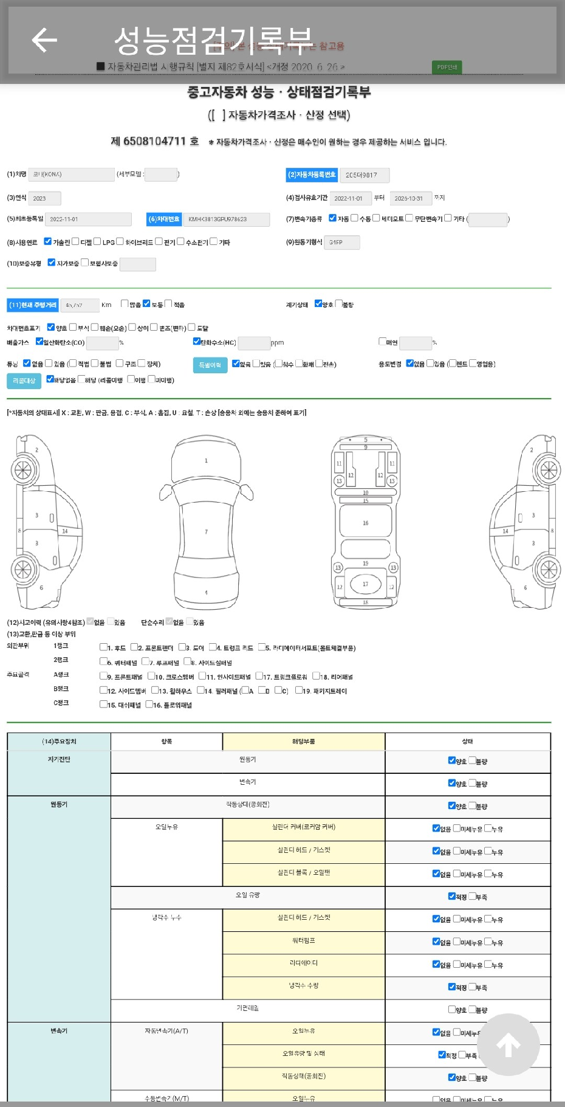Viewport: 565px width, 1107px height.
Task: Tap the 차명 input field
Action: click(72, 174)
